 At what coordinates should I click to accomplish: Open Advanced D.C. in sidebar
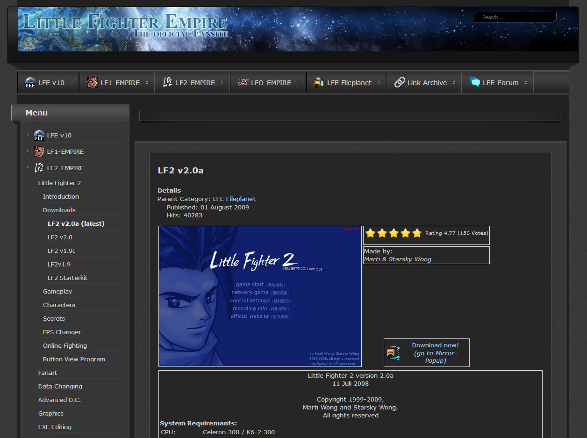[x=59, y=400]
